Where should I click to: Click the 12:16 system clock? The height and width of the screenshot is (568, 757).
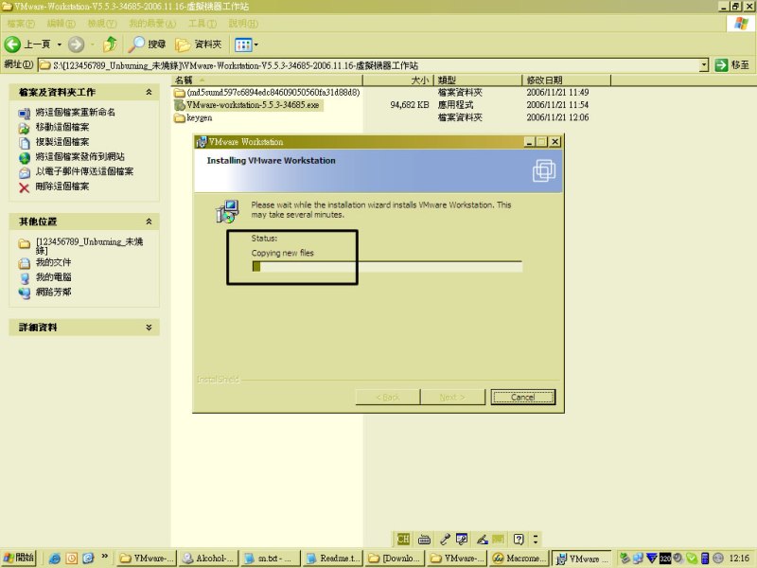point(739,559)
